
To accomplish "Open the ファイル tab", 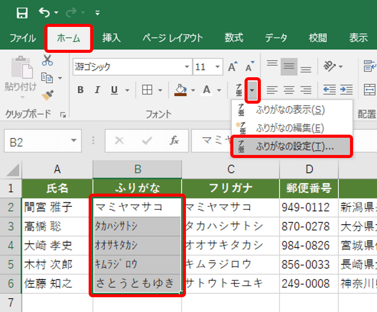I will tap(22, 38).
